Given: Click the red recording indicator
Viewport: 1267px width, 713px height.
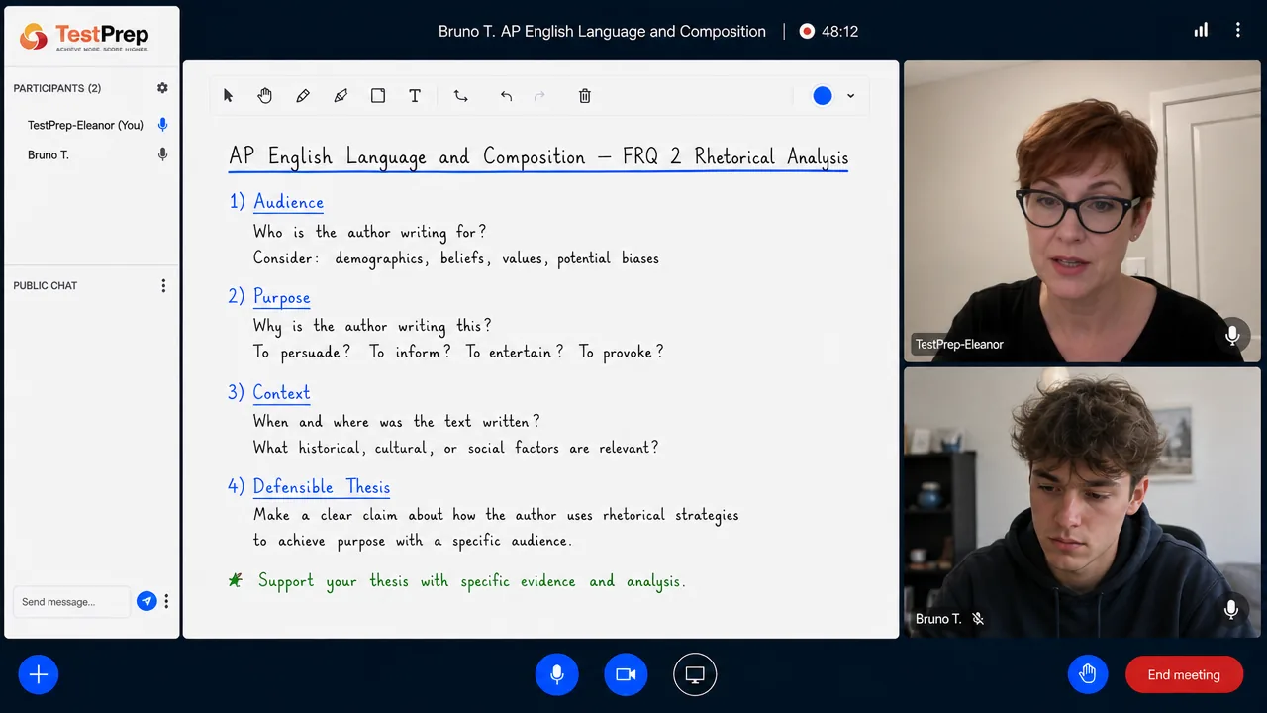Looking at the screenshot, I should click(807, 31).
